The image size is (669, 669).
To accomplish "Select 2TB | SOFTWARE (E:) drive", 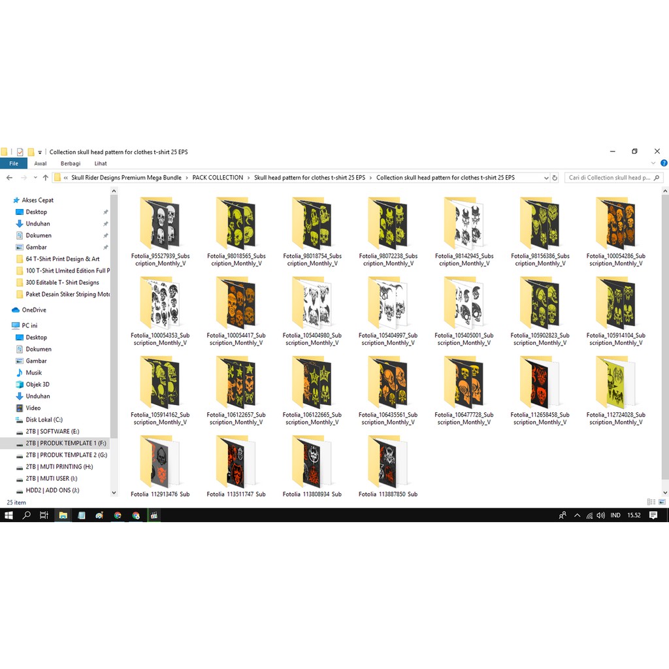I will (52, 431).
